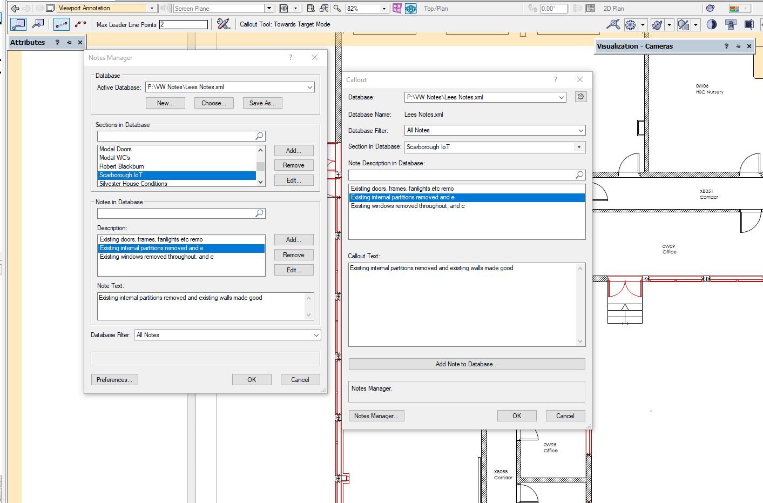Click the gear icon beside the Callout Database dropdown
Screen dimensions: 763x503
[580, 97]
